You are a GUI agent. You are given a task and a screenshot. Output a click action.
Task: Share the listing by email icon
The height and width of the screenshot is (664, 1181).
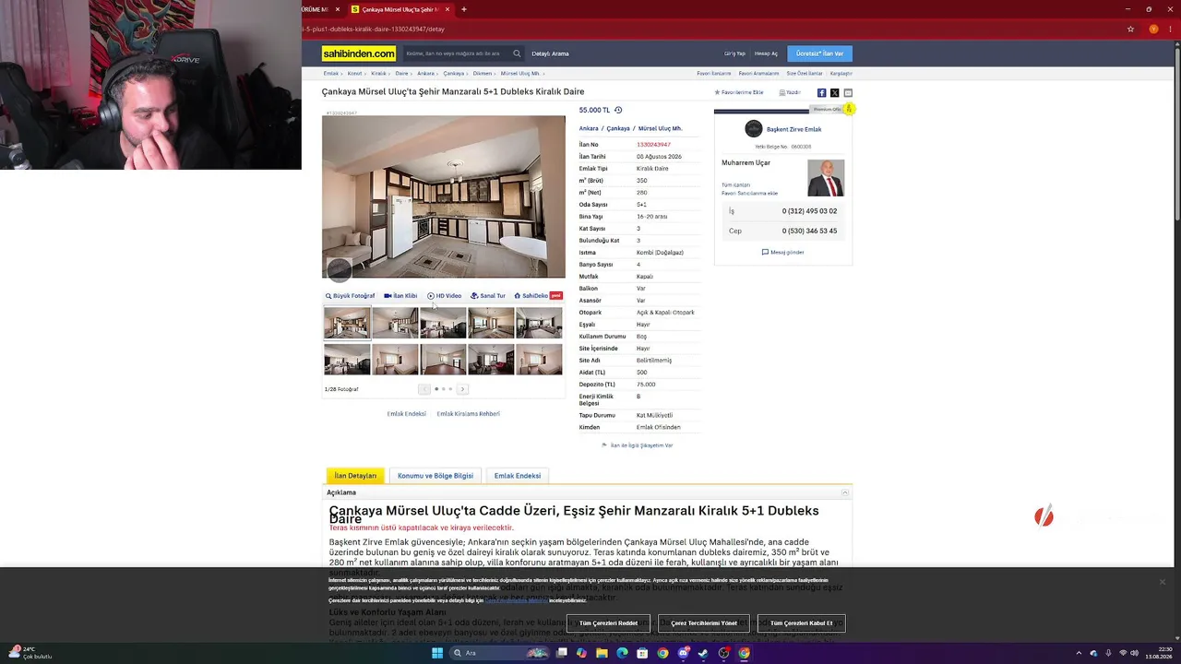pos(848,92)
